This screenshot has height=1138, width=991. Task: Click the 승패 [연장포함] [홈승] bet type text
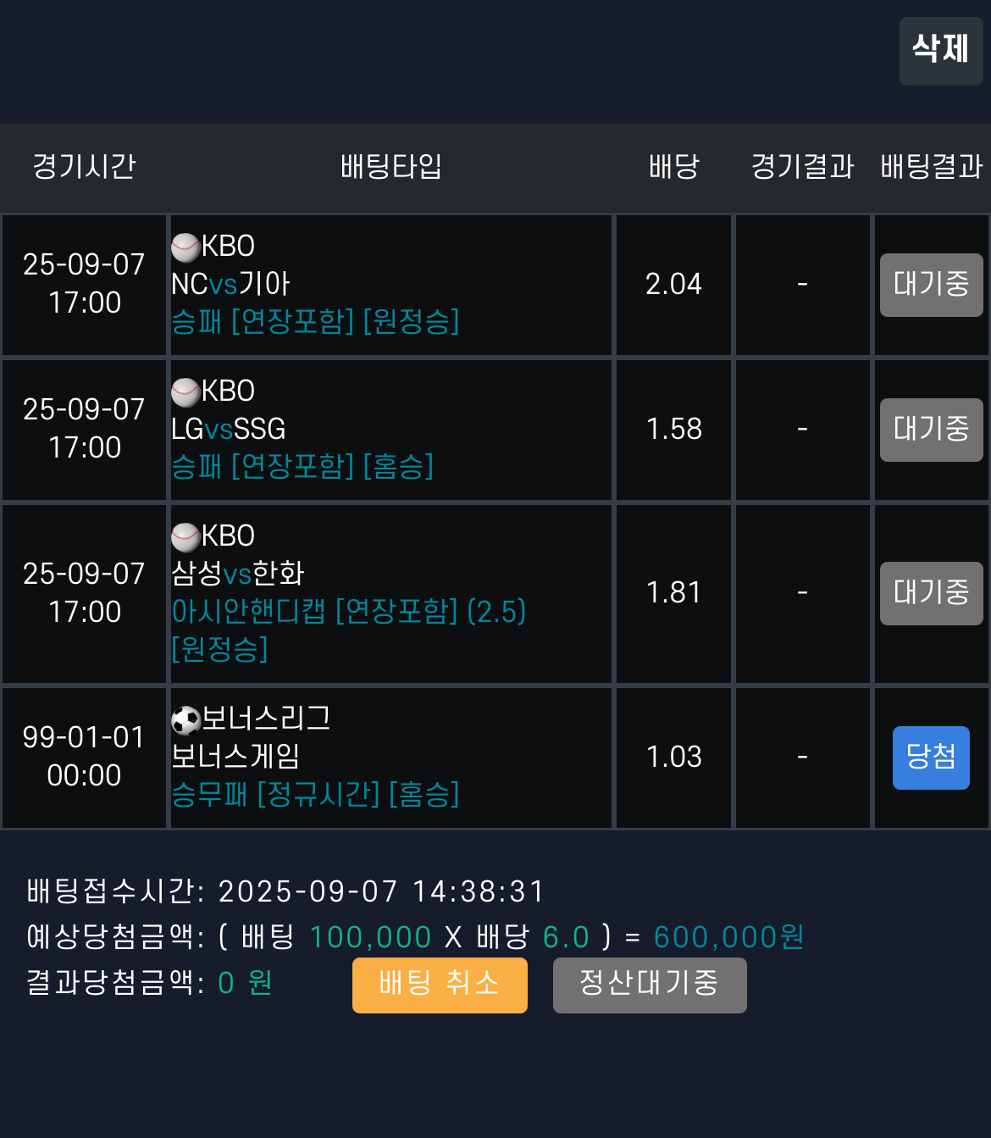pyautogui.click(x=302, y=468)
